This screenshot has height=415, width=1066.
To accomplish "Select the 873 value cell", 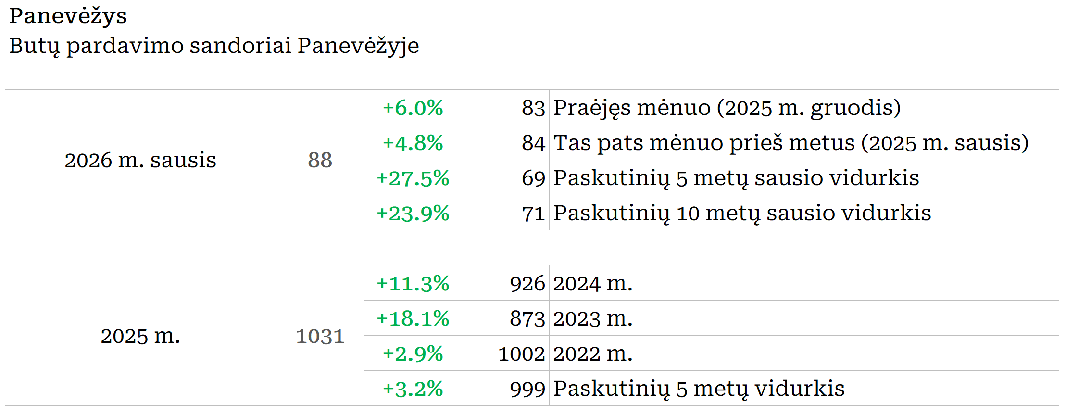I will point(527,318).
